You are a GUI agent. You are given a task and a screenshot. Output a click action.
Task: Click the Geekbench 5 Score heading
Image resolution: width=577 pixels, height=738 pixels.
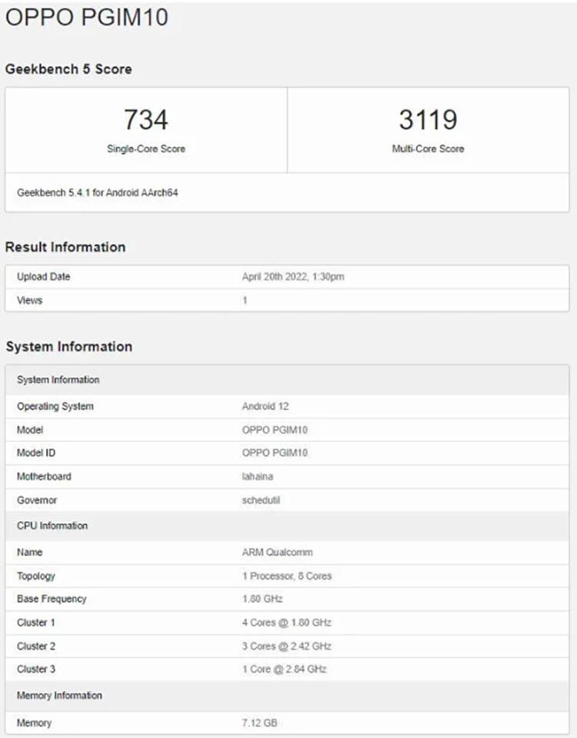click(68, 69)
